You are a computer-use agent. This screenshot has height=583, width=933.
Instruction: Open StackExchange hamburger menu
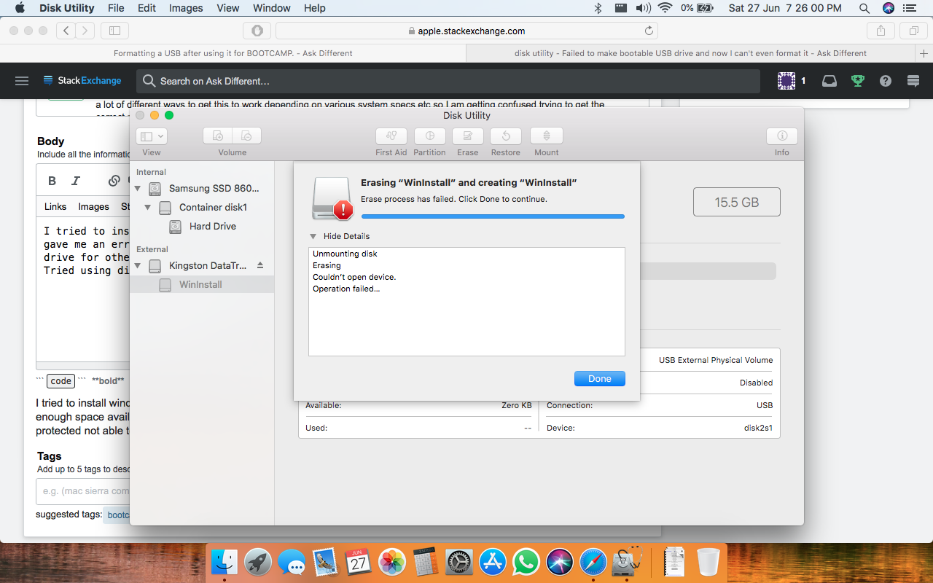pyautogui.click(x=22, y=81)
